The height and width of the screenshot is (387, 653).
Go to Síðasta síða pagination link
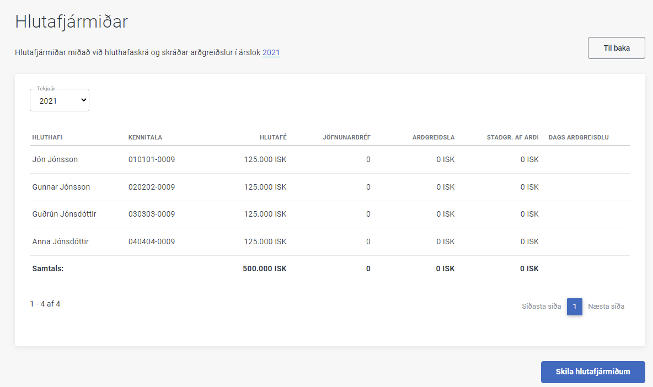(542, 307)
